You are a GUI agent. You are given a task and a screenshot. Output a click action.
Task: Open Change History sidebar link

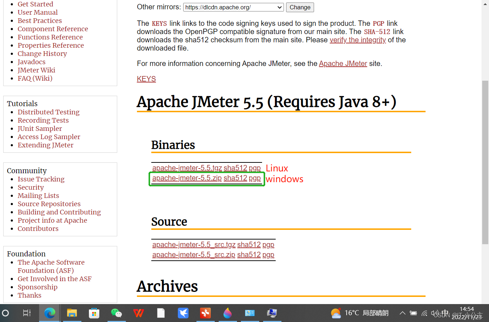pyautogui.click(x=42, y=53)
